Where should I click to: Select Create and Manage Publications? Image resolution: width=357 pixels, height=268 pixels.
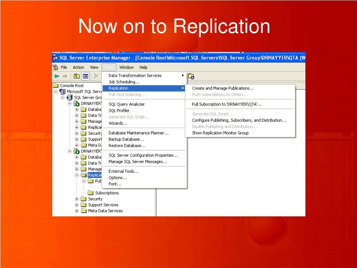tap(240, 88)
